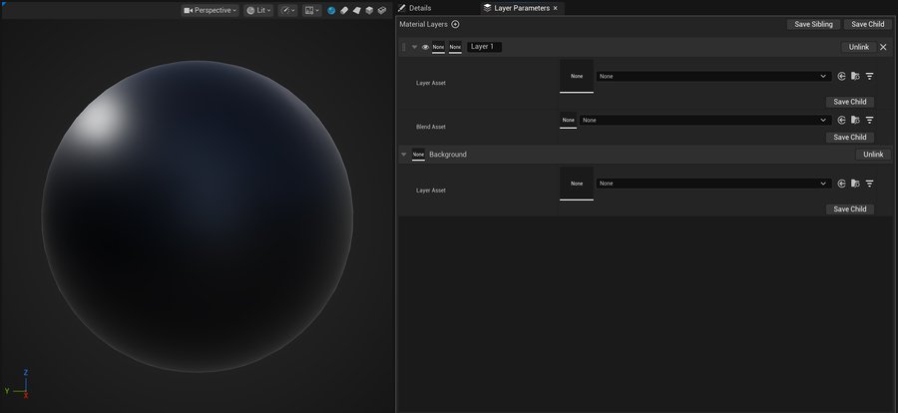Image resolution: width=898 pixels, height=413 pixels.
Task: Select the cube preview mesh icon
Action: [369, 10]
